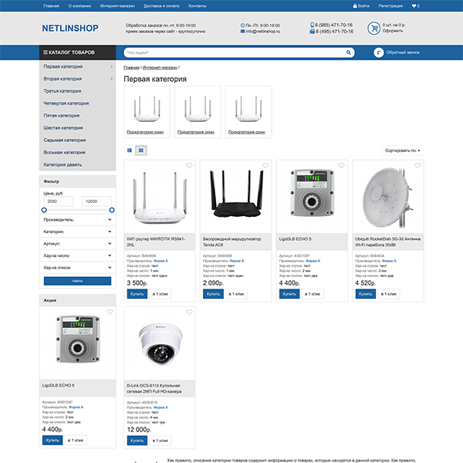Click в 1 клик for D-Link camera

tap(161, 441)
